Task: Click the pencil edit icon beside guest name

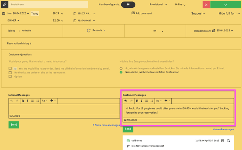Action: (5, 5)
